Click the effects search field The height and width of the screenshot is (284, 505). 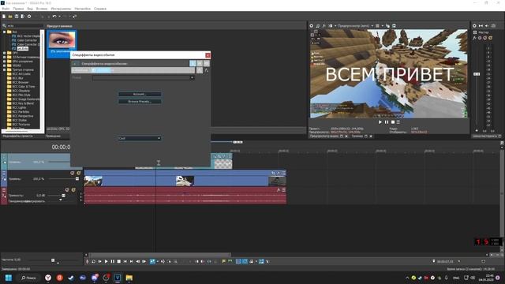pos(24,26)
